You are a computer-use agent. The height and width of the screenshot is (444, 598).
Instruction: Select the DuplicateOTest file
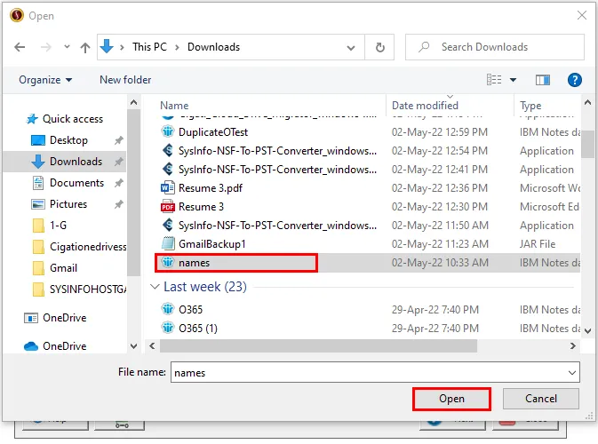[213, 132]
